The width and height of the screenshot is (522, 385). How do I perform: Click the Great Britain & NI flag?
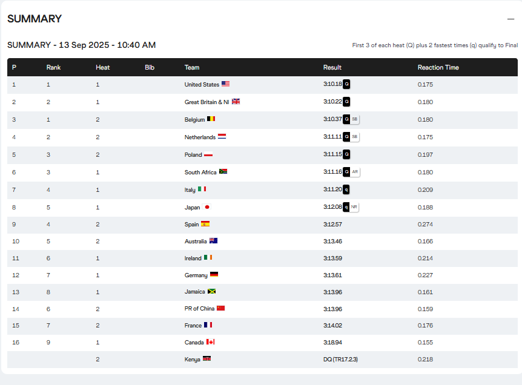click(236, 102)
